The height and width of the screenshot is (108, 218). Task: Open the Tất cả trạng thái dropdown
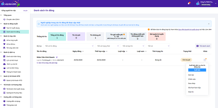107,46
